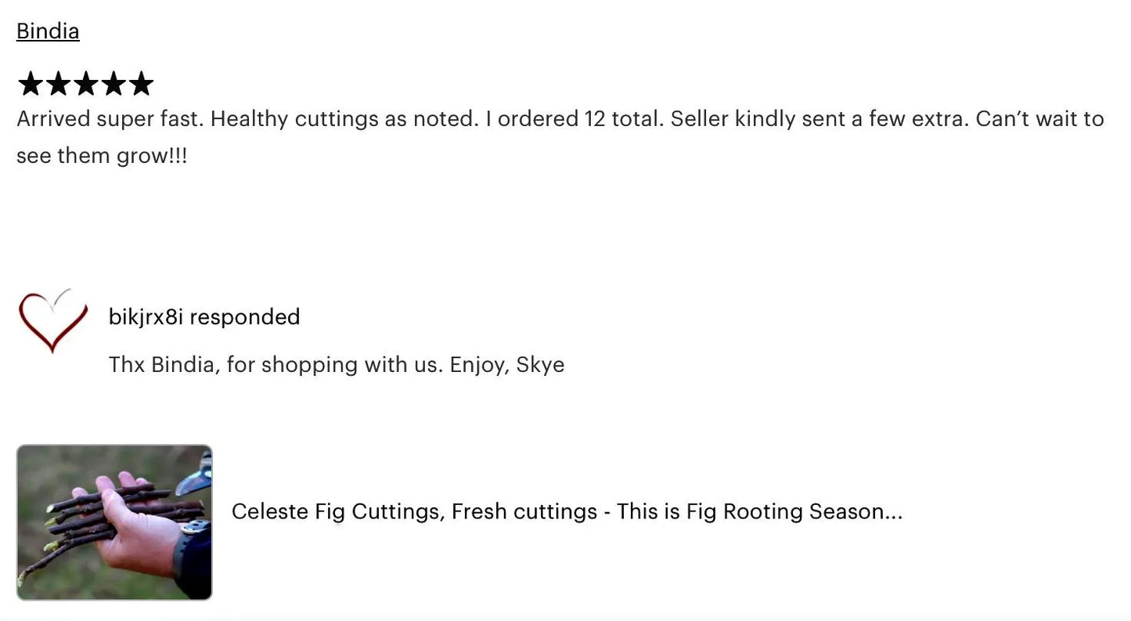Click the fourth rating star
Screen dimensions: 1131x621
[x=113, y=84]
